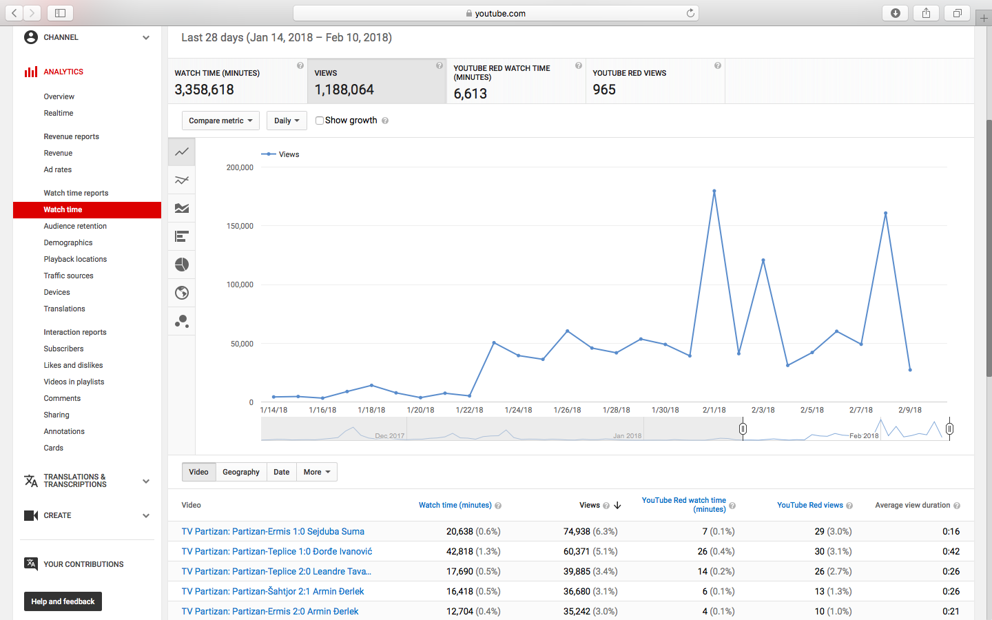The height and width of the screenshot is (620, 992).
Task: Switch to the Video tab
Action: pyautogui.click(x=198, y=472)
